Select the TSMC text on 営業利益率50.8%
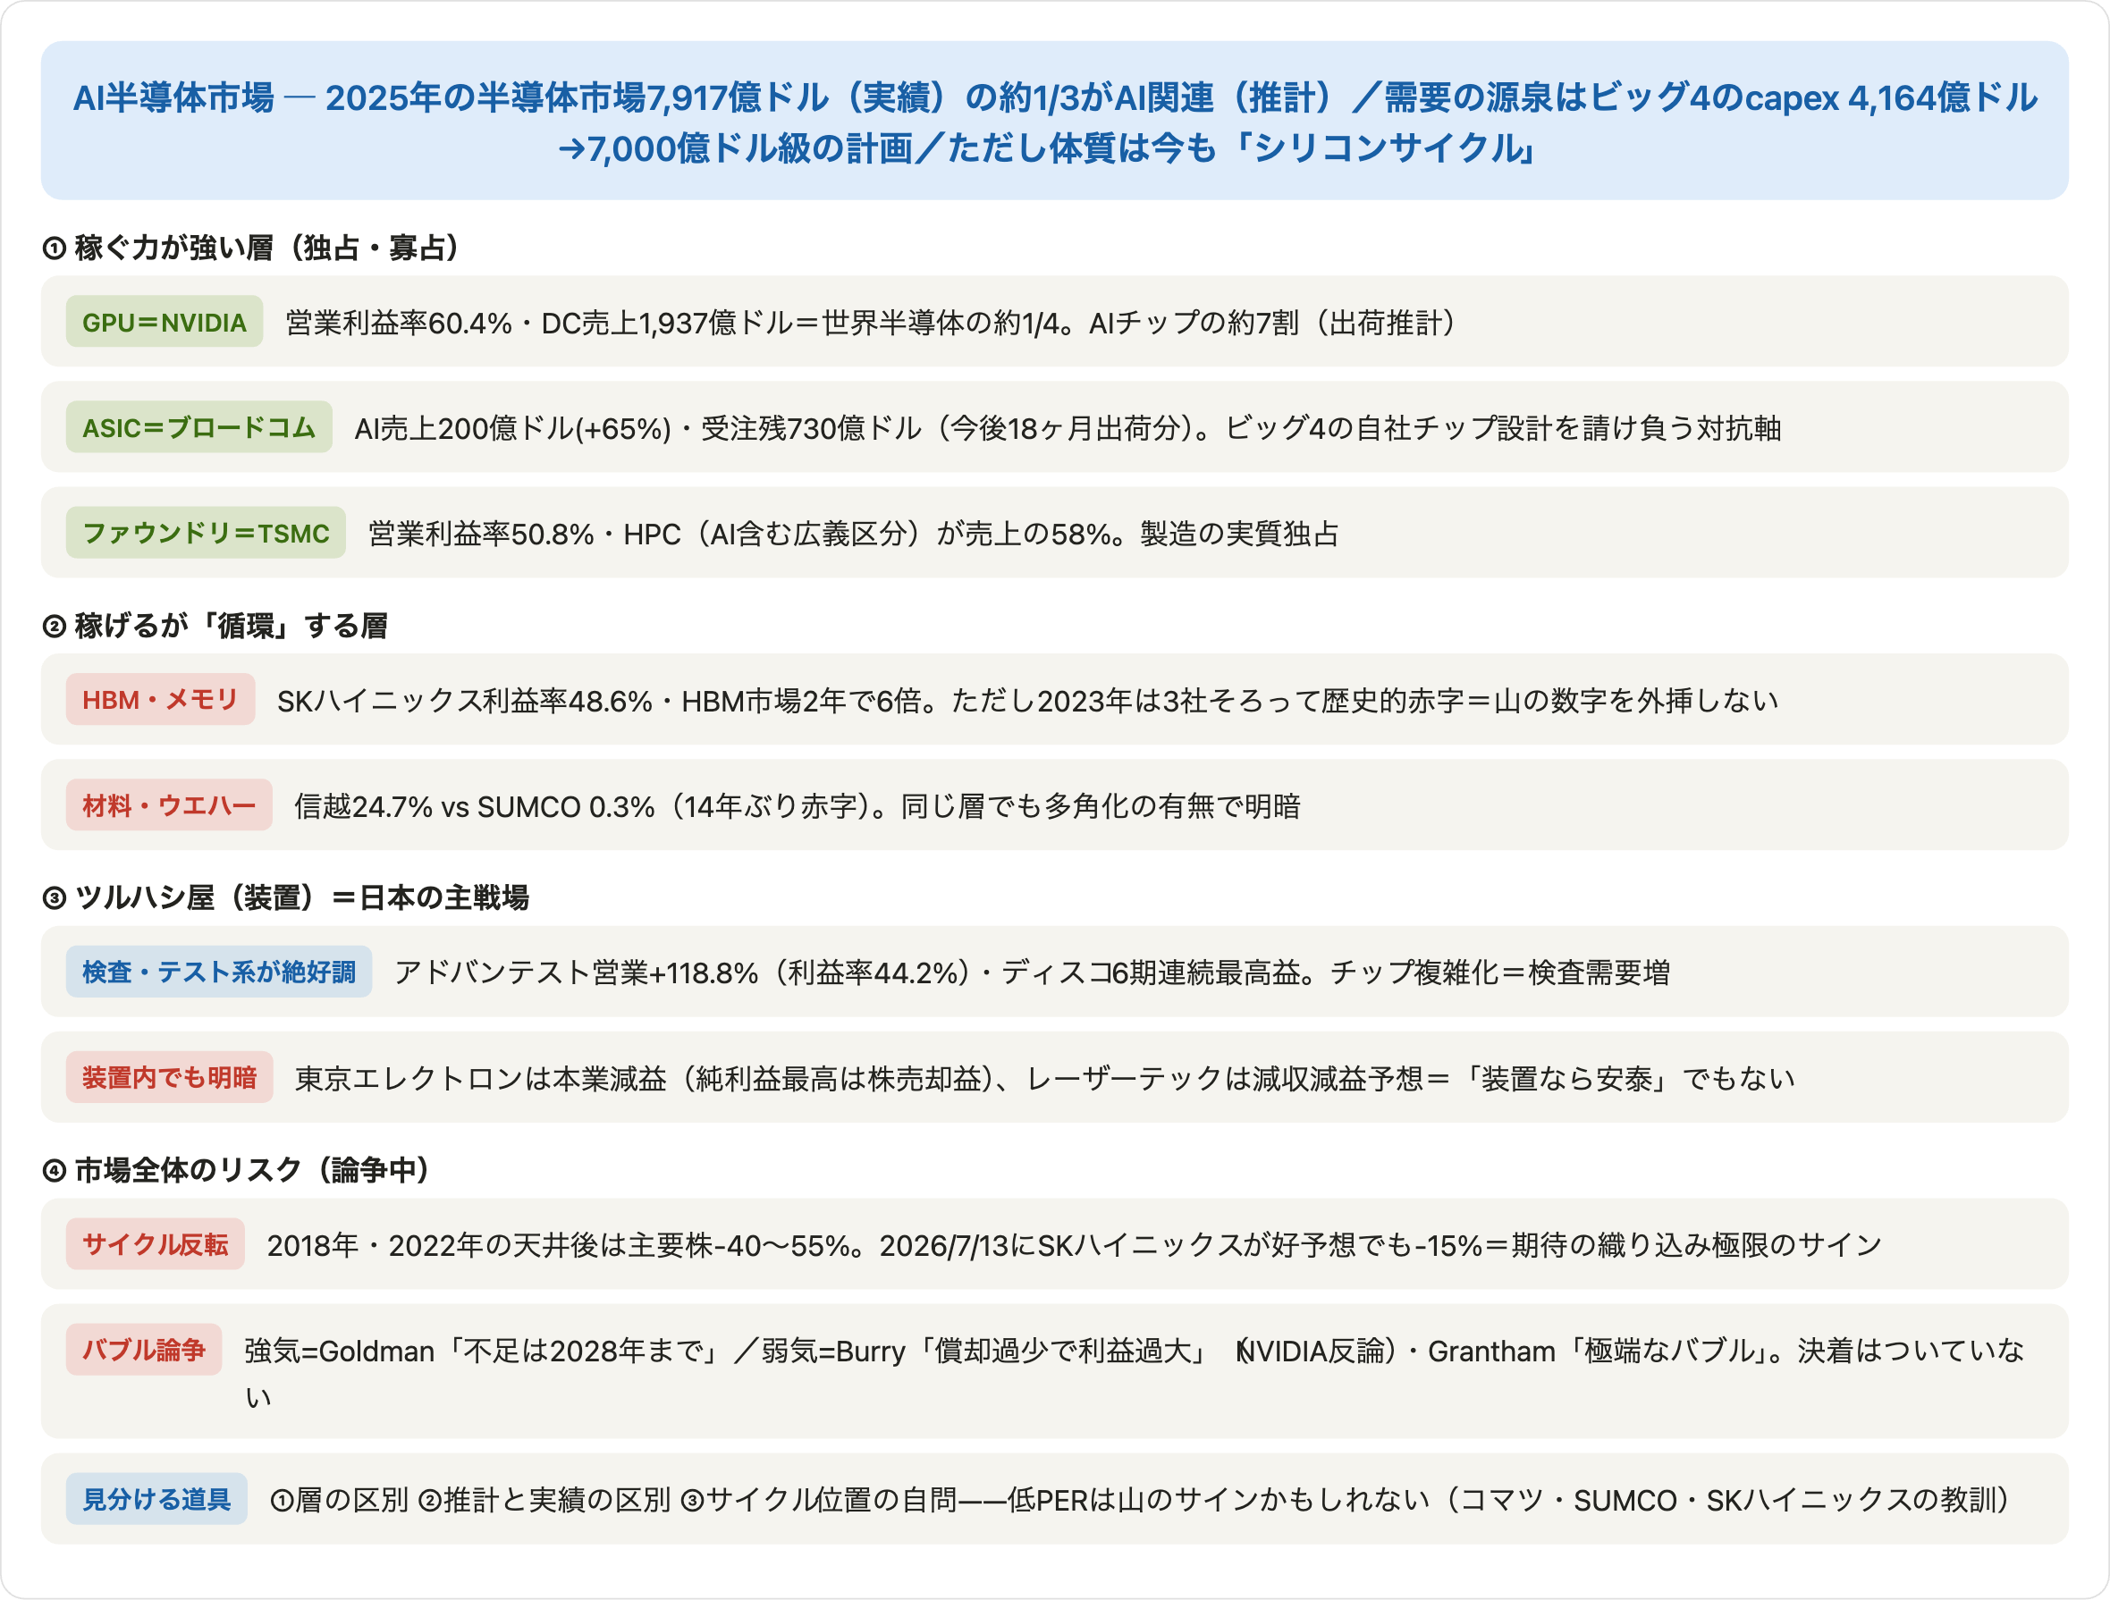 [854, 534]
